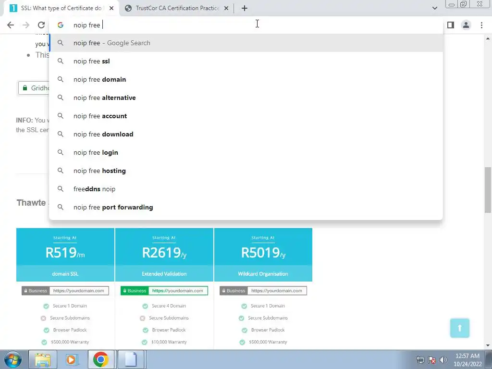The height and width of the screenshot is (369, 492).
Task: Open the clock showing 12:57 AM
Action: pos(467,360)
